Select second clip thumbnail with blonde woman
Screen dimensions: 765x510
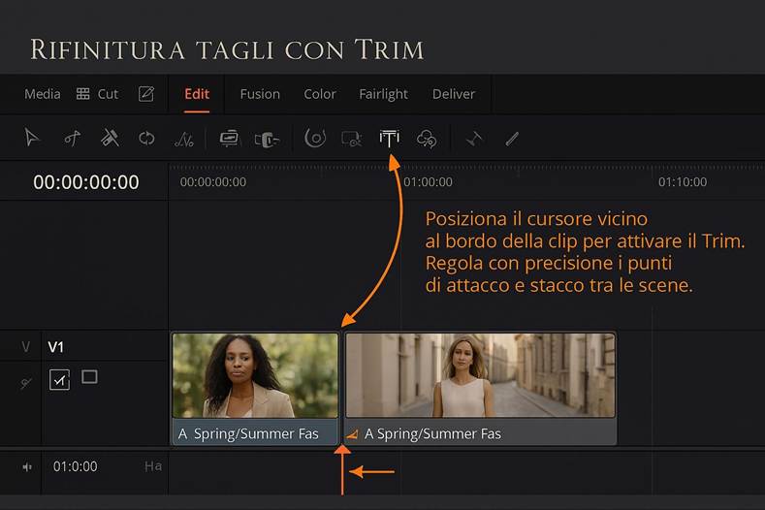tap(481, 375)
